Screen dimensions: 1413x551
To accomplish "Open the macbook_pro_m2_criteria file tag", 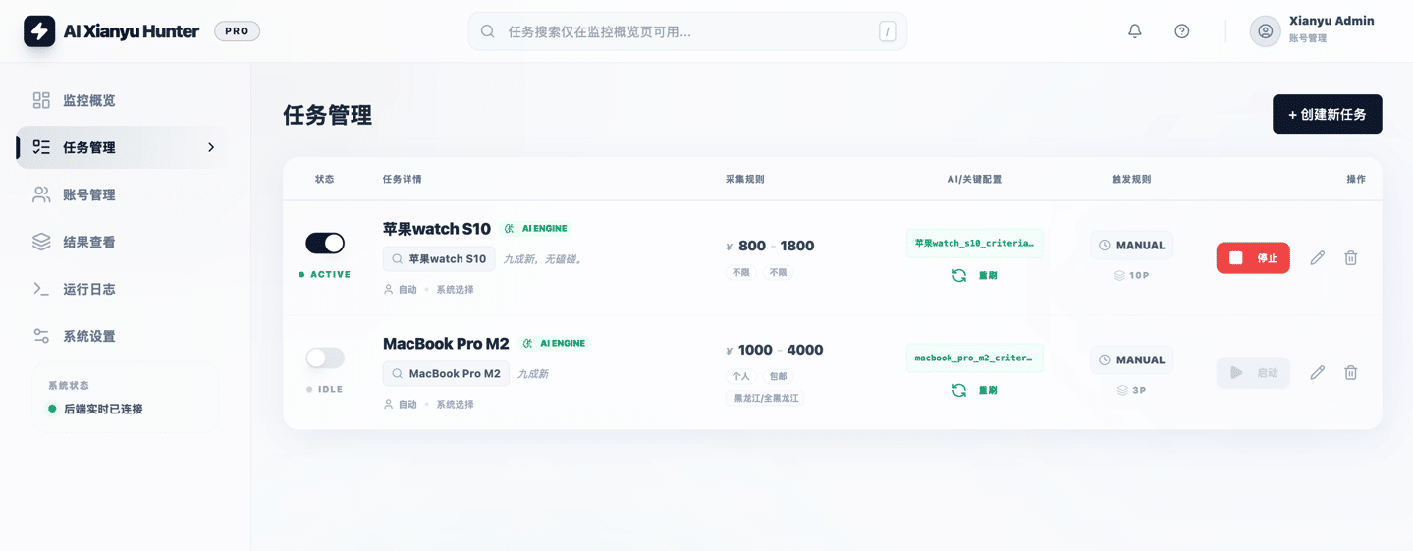I will [974, 358].
